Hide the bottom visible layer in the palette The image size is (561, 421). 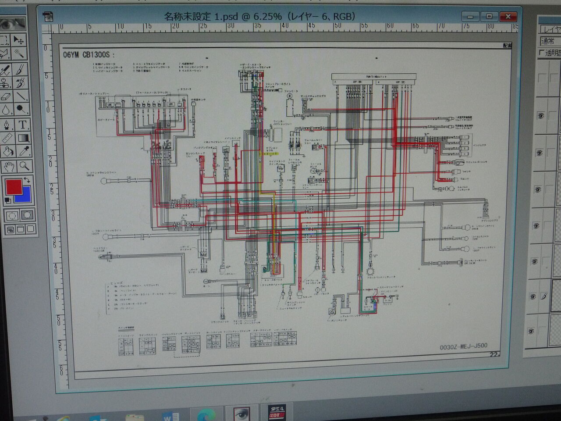pyautogui.click(x=531, y=332)
